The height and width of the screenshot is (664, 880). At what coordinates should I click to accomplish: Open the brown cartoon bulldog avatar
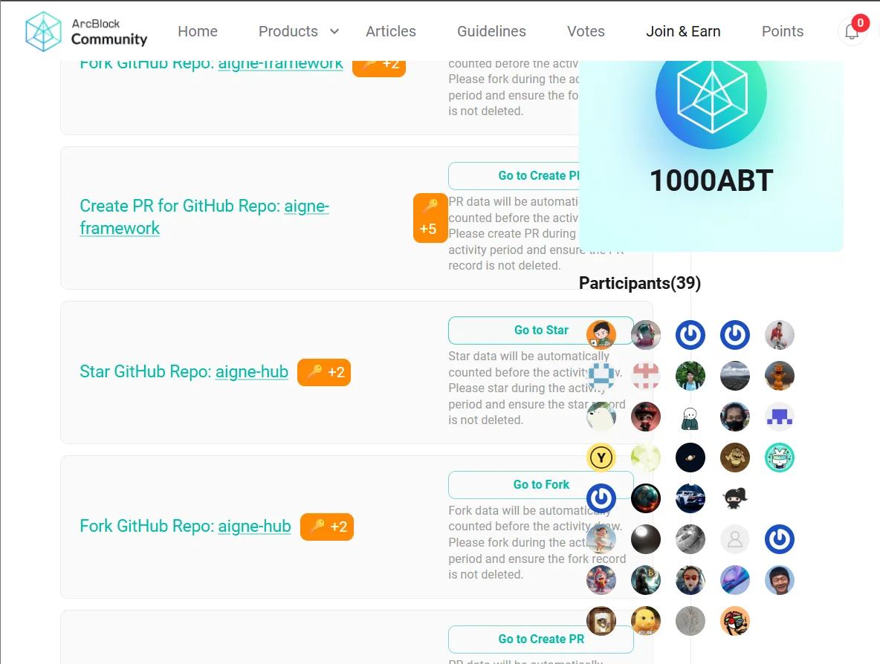coord(734,458)
